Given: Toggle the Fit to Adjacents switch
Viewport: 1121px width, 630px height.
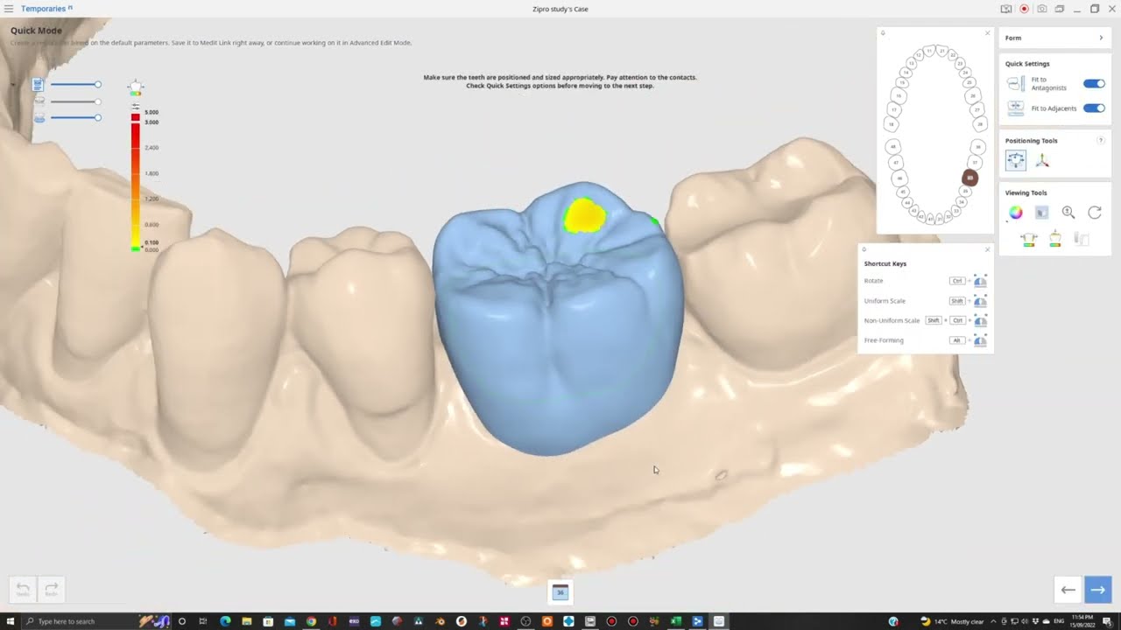Looking at the screenshot, I should pos(1094,108).
